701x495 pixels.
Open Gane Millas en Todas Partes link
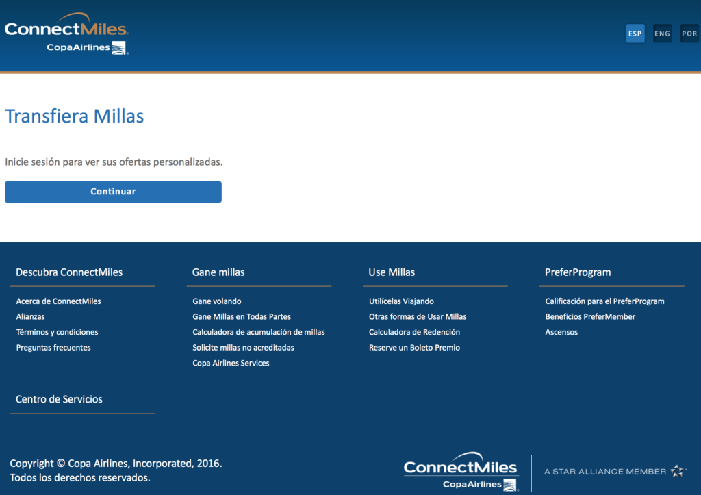242,316
